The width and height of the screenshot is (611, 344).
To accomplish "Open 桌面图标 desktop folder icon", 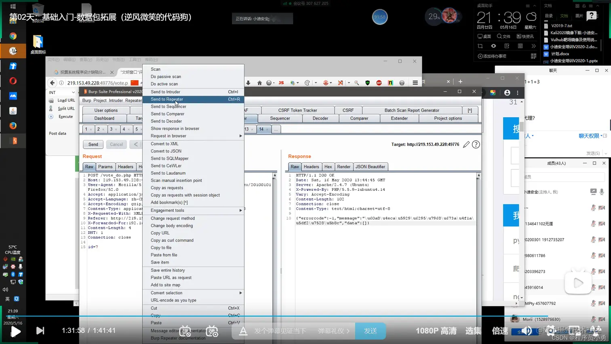I will point(38,44).
